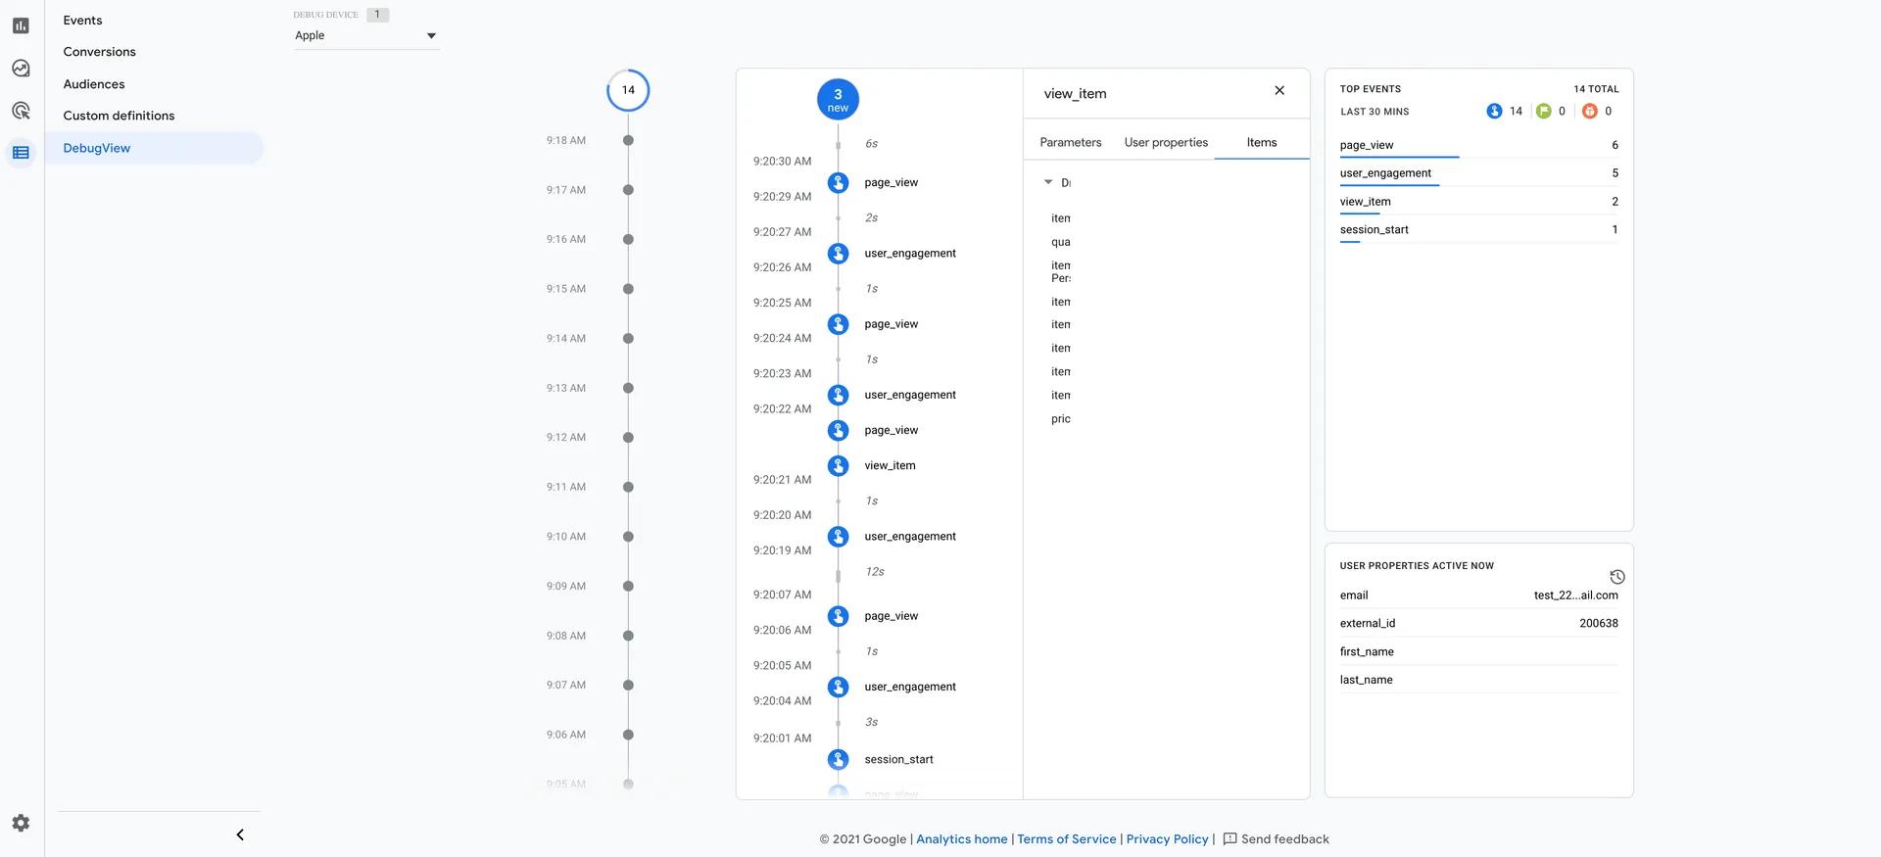
Task: Click the view_item event bubble in timeline
Action: (x=838, y=465)
